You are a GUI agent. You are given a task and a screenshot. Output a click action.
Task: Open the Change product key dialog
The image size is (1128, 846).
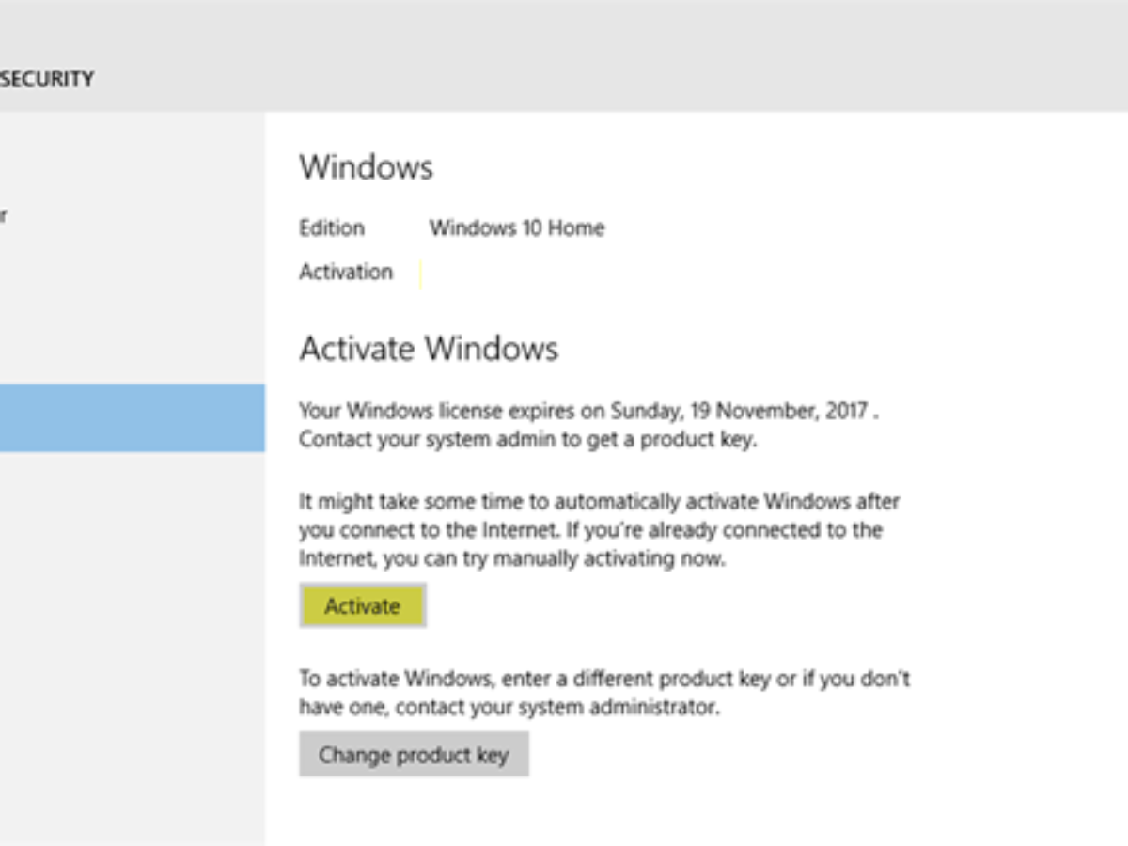click(414, 754)
